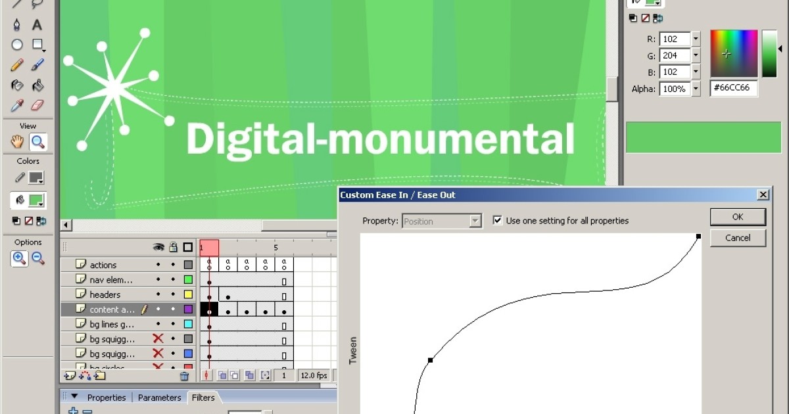Choose the Paint Bucket tool

(x=37, y=85)
